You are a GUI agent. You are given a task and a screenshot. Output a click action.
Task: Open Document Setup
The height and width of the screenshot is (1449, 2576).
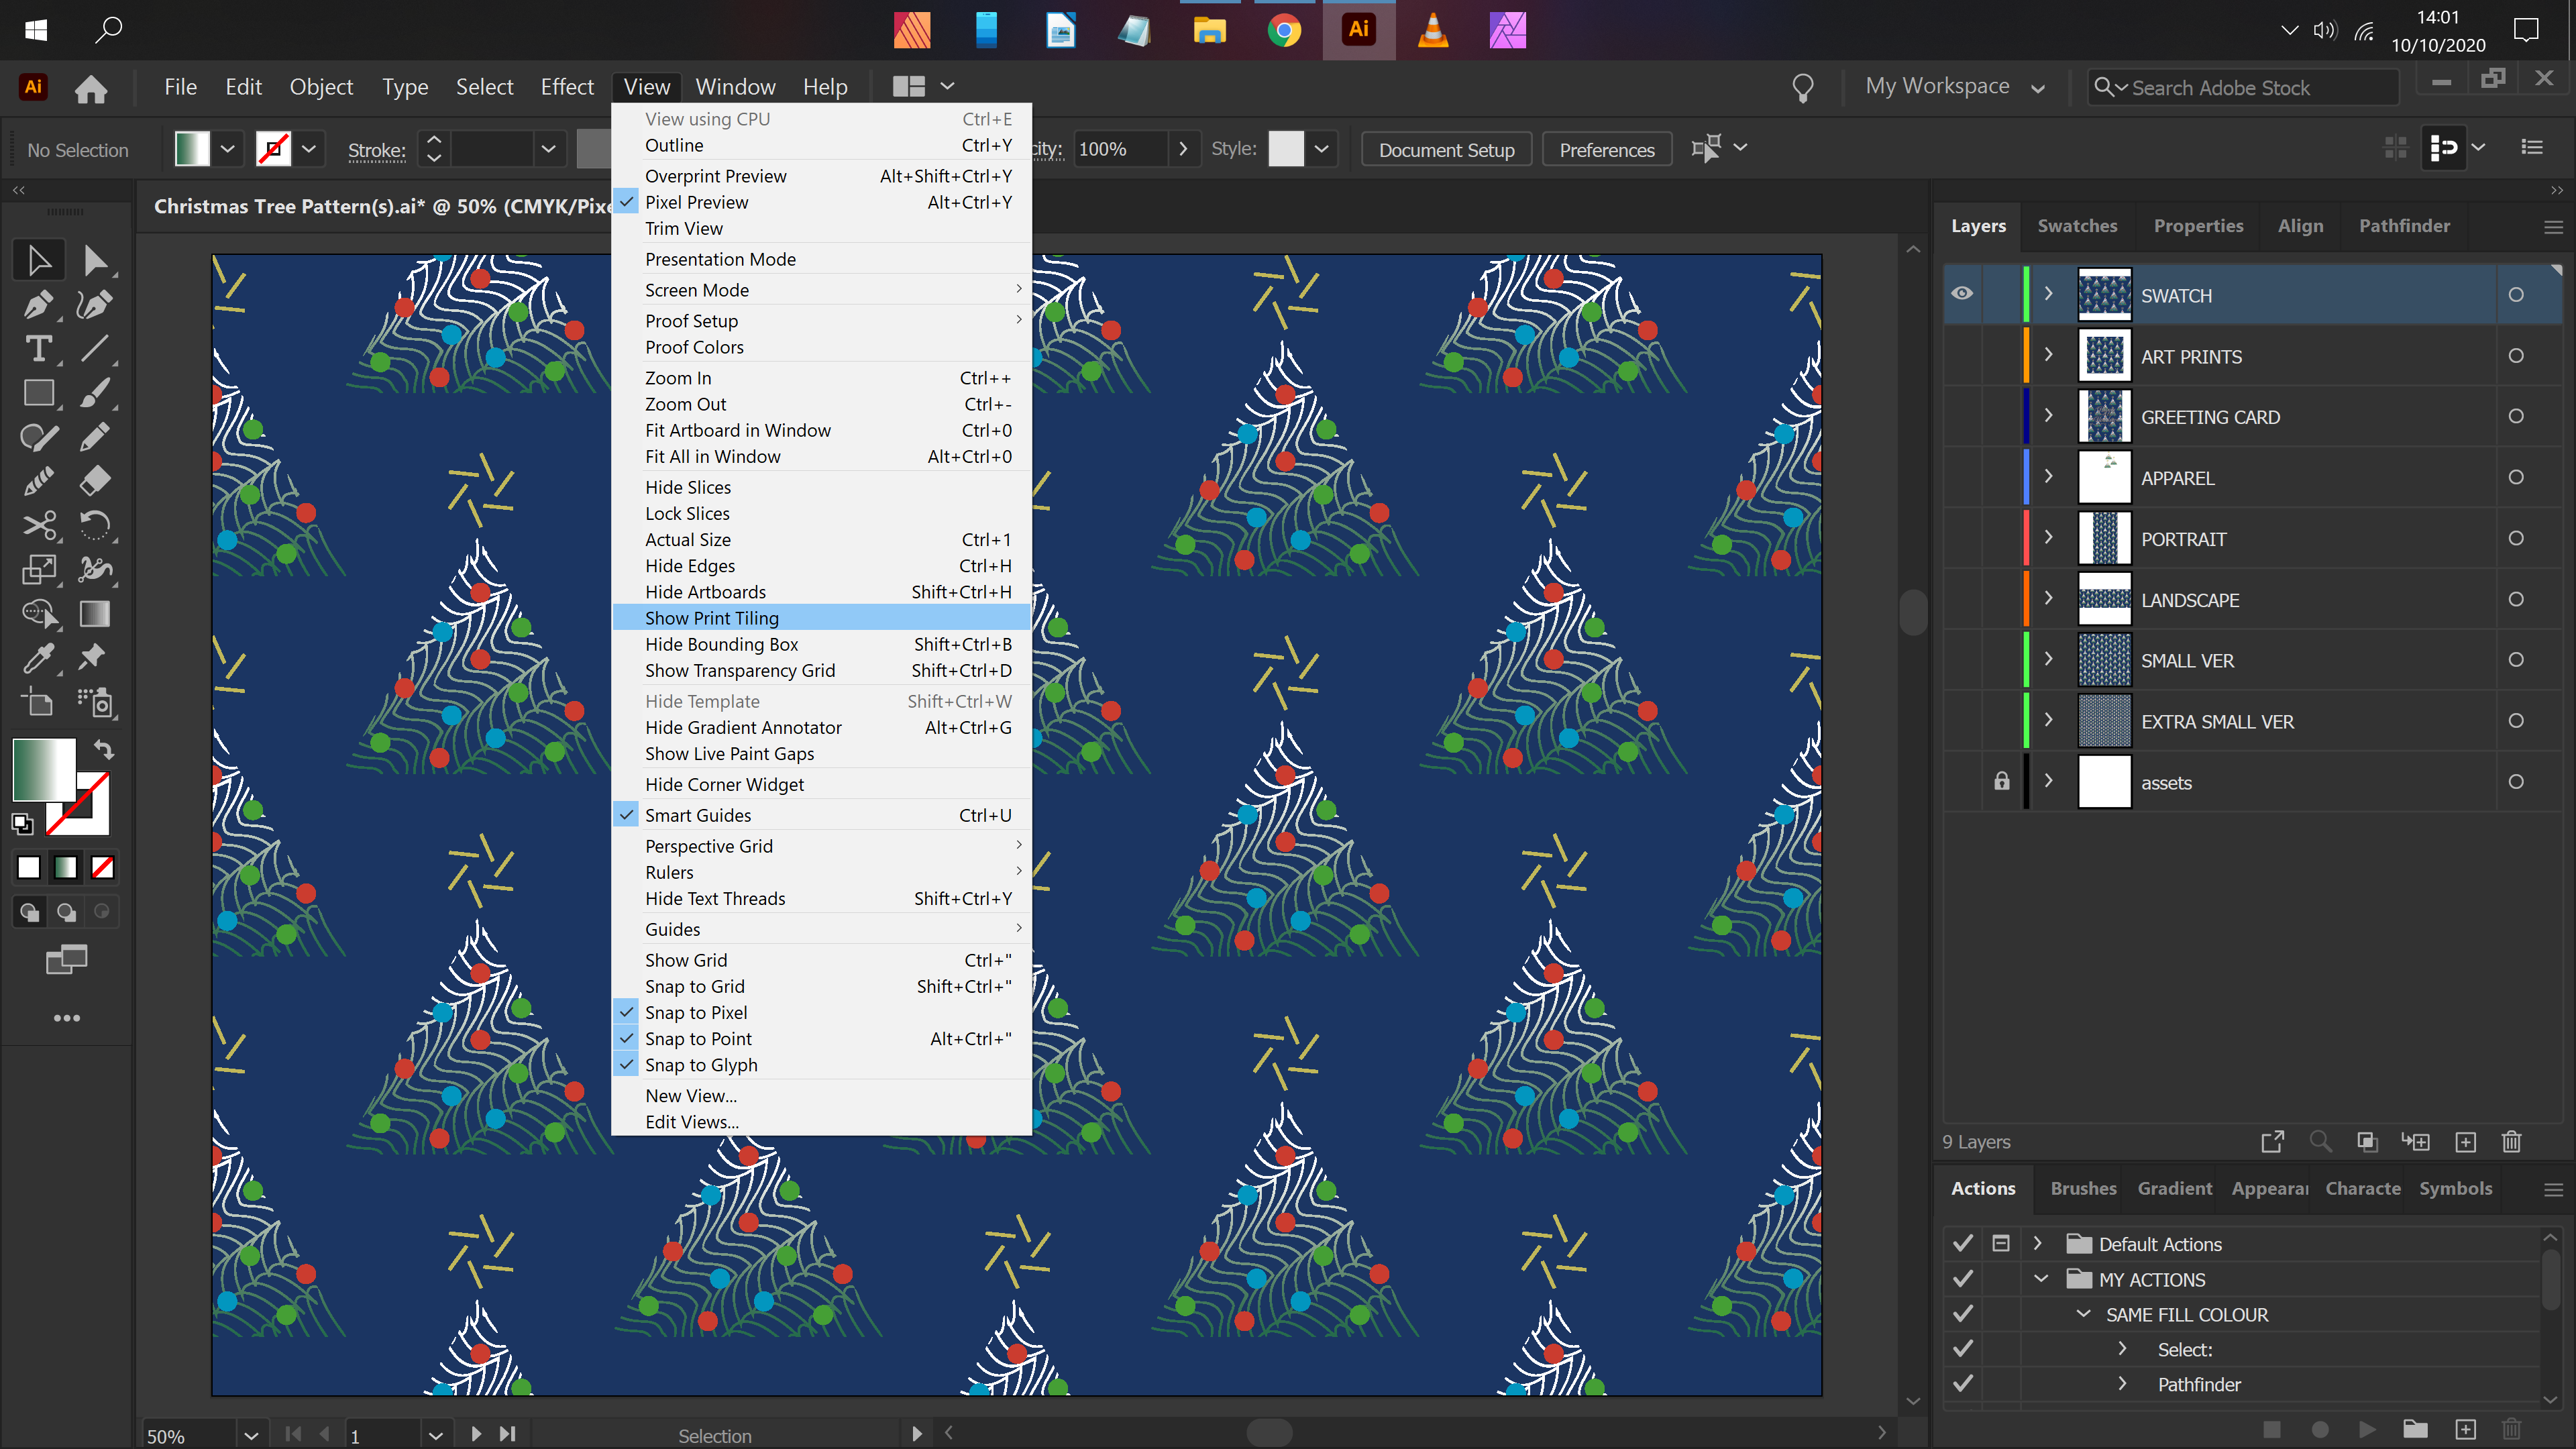(x=1445, y=149)
